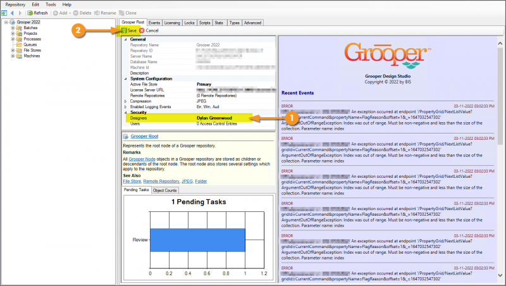Select the Processes tree node

click(32, 39)
